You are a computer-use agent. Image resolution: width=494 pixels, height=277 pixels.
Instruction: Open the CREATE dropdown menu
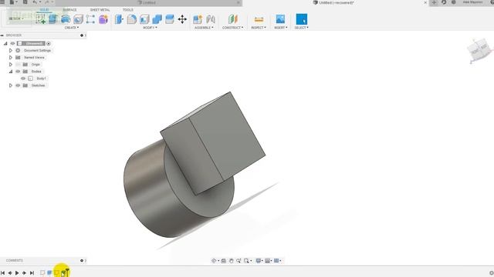pyautogui.click(x=72, y=28)
